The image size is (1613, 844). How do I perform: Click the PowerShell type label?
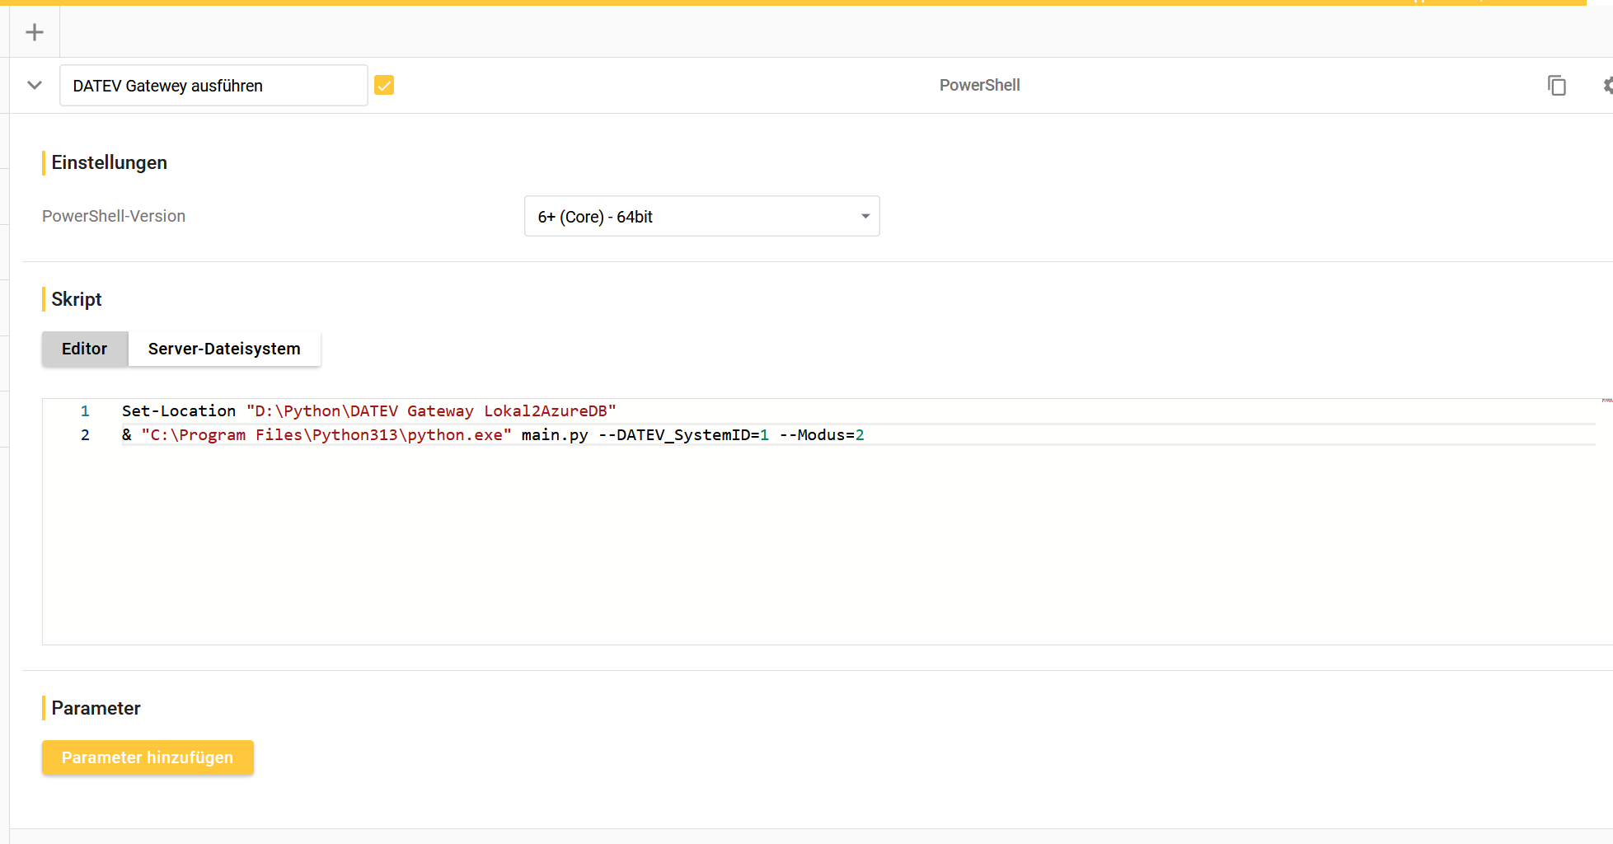click(x=979, y=85)
